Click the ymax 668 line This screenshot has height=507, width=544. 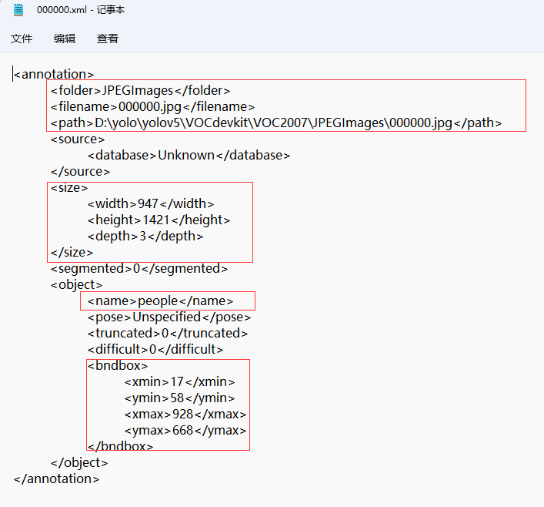click(x=185, y=431)
